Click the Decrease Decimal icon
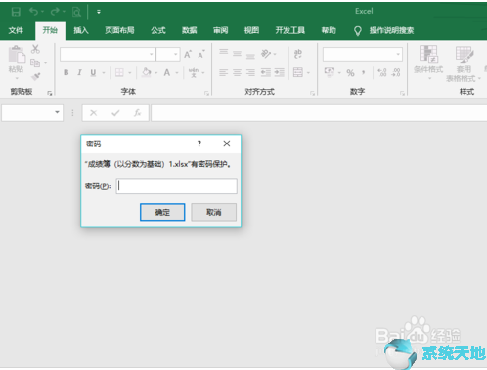487x370 pixels. tap(396, 72)
